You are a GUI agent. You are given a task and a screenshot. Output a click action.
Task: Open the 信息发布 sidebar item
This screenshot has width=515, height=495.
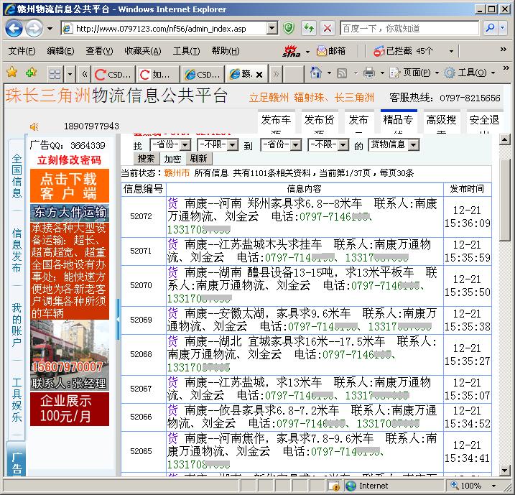tap(17, 251)
